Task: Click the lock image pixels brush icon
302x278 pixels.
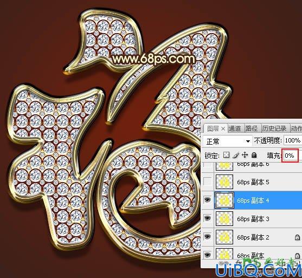Action: point(236,155)
